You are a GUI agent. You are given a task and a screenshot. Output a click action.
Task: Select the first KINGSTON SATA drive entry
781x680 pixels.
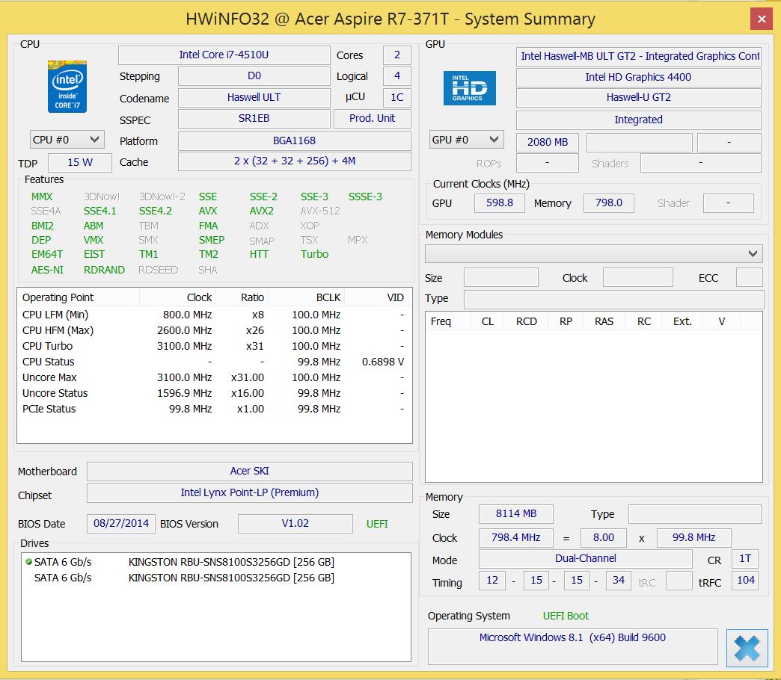[x=231, y=562]
